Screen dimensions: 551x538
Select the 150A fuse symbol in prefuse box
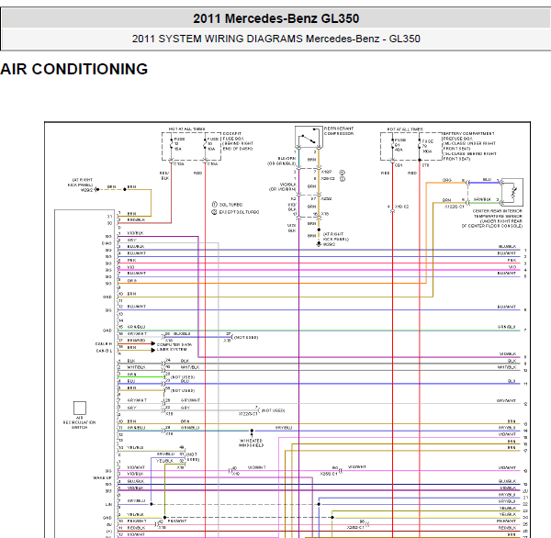coord(420,145)
